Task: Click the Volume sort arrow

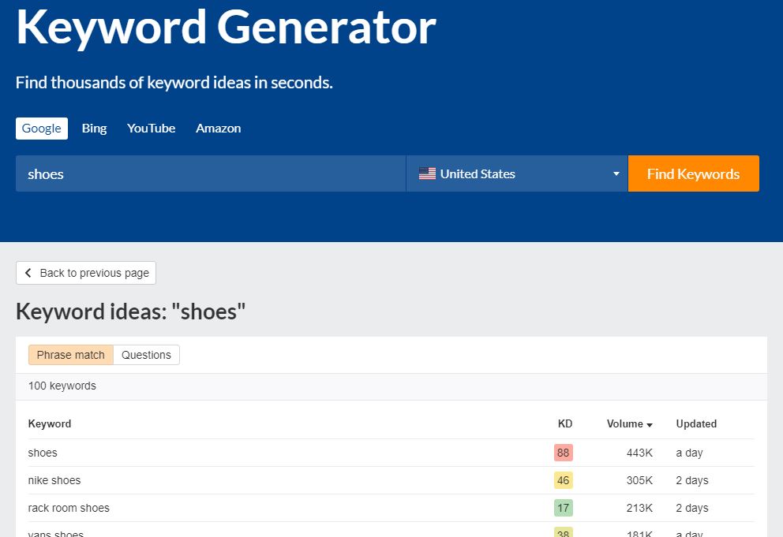Action: [x=650, y=424]
